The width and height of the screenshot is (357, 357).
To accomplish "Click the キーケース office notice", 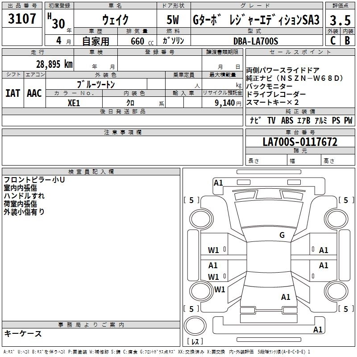I will click(x=23, y=333).
